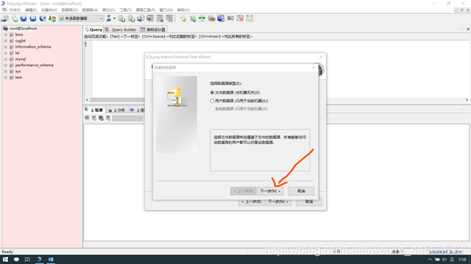
Task: Open the dropdown arrow beside user manager icon
Action: pos(114,18)
